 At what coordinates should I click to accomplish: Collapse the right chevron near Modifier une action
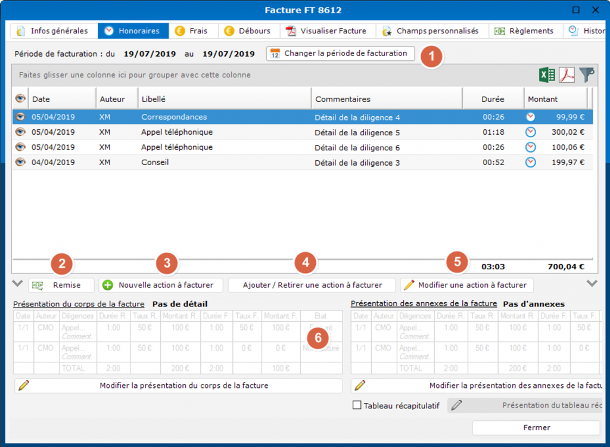(x=591, y=284)
